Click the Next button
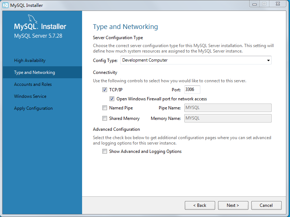The width and height of the screenshot is (290, 217). click(233, 205)
